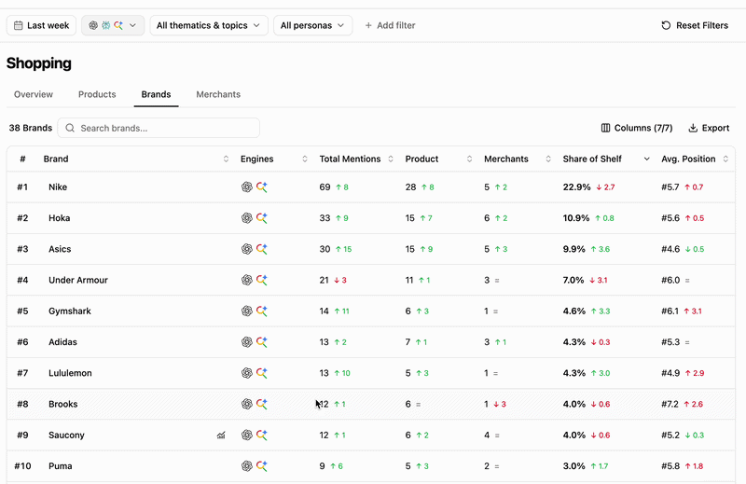746x484 pixels.
Task: Switch to the Overview tab
Action: [34, 94]
